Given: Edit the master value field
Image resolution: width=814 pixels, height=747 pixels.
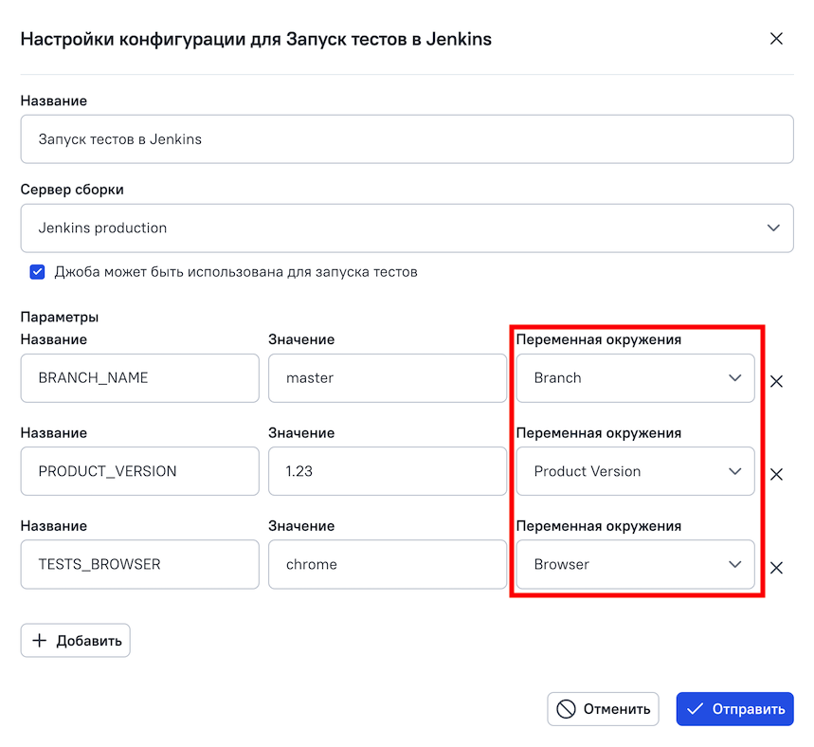Looking at the screenshot, I should click(387, 378).
